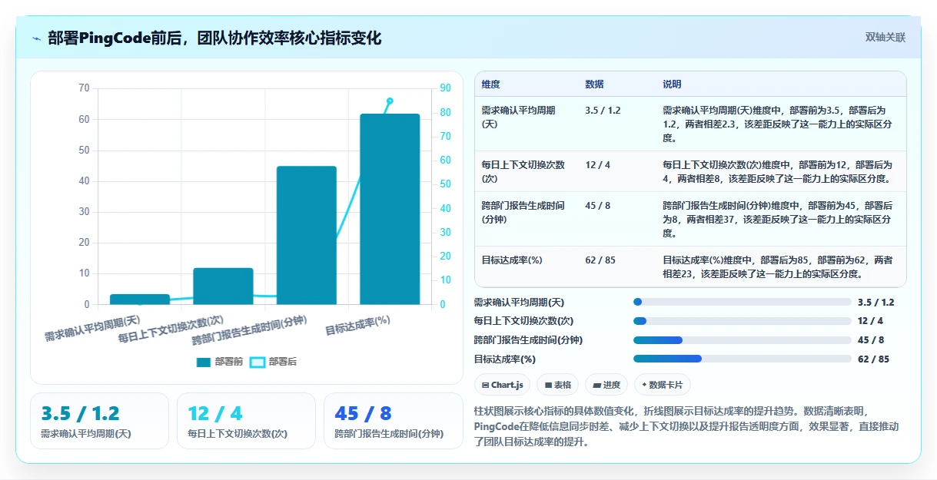Click the 双轴关联 label in header
Viewport: 937px width, 480px height.
[885, 37]
